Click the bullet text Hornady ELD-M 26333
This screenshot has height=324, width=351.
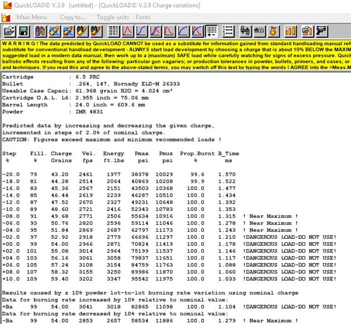click(147, 84)
